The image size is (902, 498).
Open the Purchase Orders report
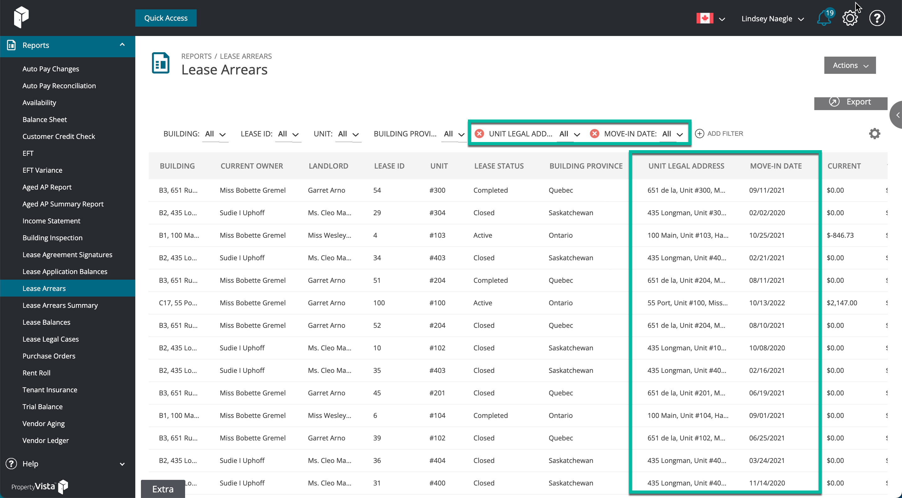[x=49, y=356]
